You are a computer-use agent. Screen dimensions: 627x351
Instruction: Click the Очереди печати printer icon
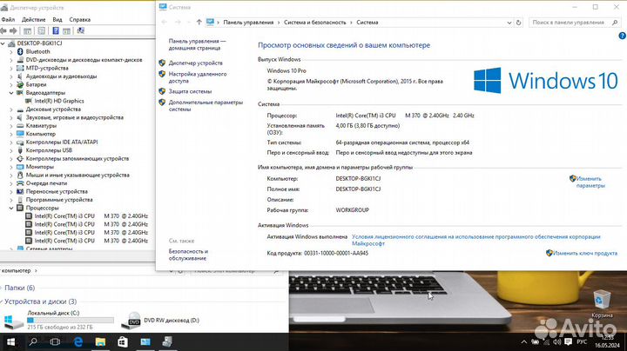(20, 183)
